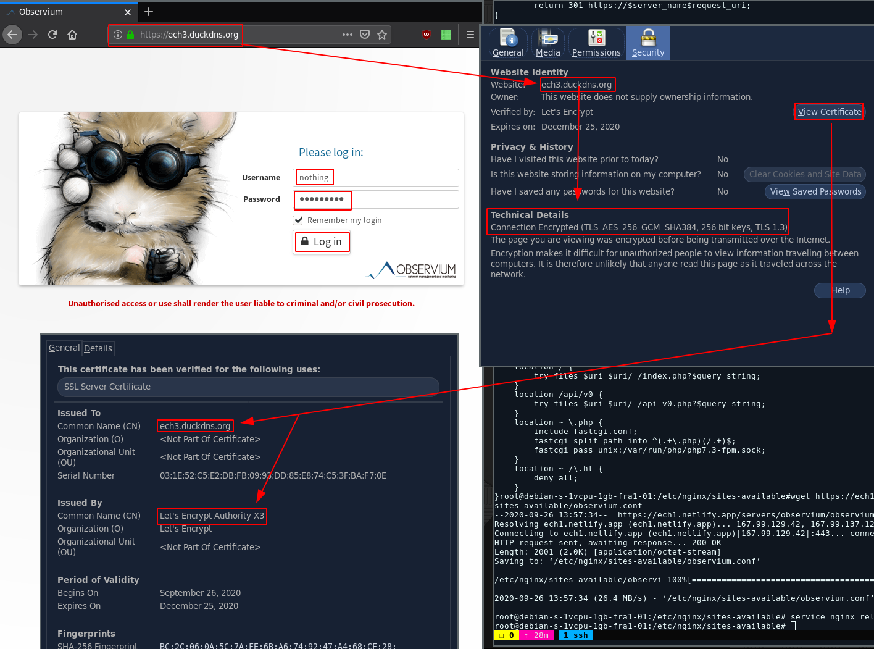The image size is (874, 649).
Task: Click December 25, 2020 certificate expiry date
Action: tap(199, 606)
